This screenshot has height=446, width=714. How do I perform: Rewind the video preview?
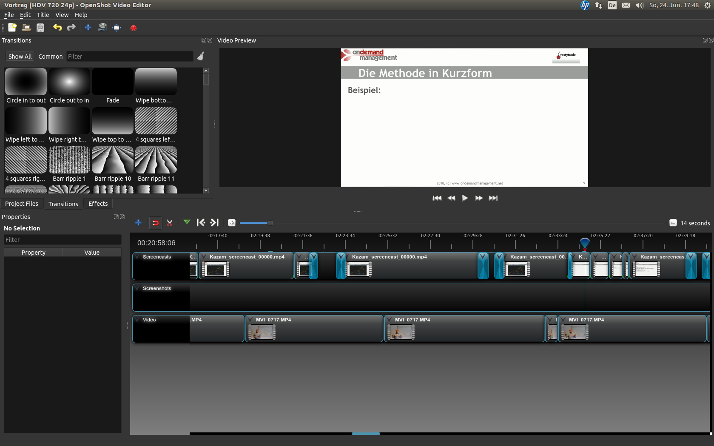click(451, 198)
